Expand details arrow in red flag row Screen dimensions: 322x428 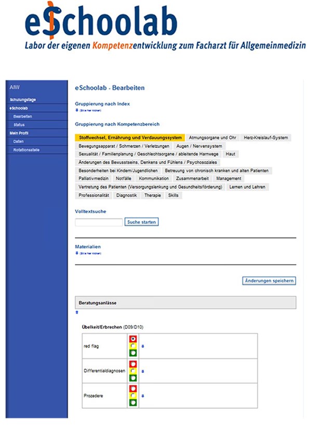[x=143, y=346]
